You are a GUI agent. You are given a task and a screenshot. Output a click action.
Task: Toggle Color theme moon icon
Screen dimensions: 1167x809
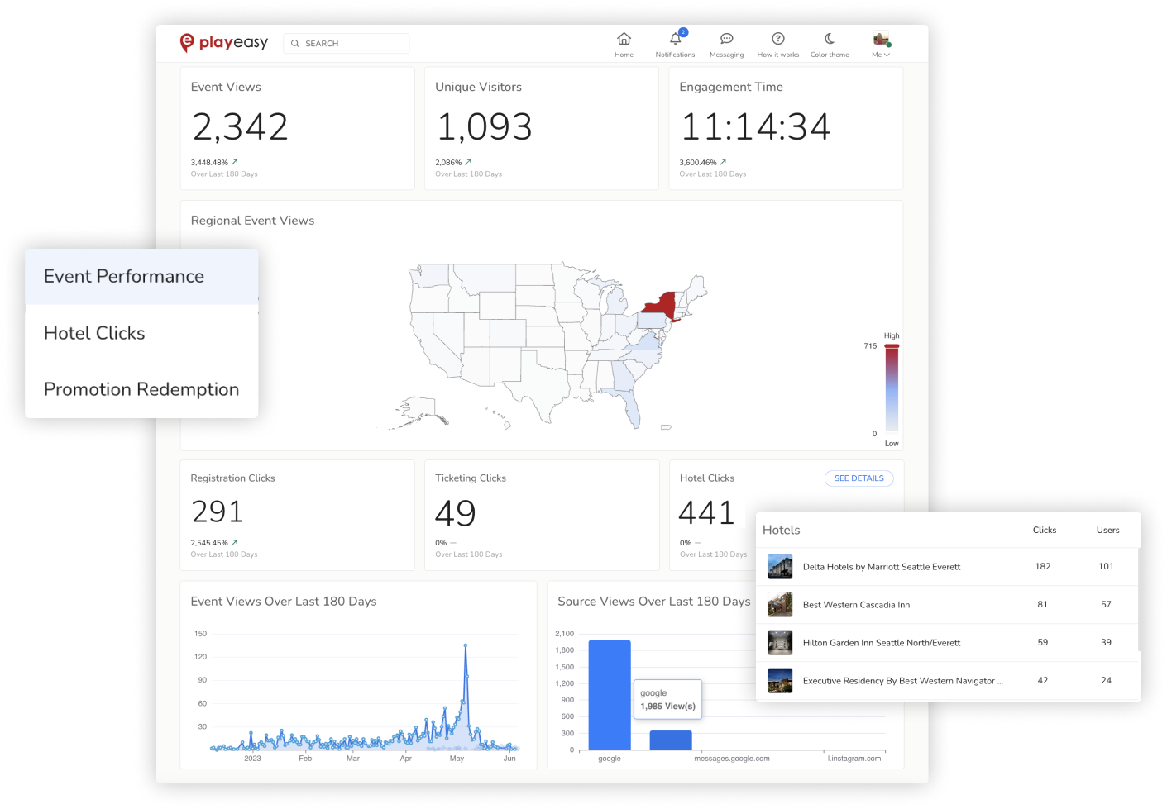tap(830, 39)
